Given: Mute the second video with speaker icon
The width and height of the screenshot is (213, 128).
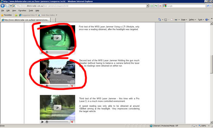Looking at the screenshot, I should [x=72, y=86].
